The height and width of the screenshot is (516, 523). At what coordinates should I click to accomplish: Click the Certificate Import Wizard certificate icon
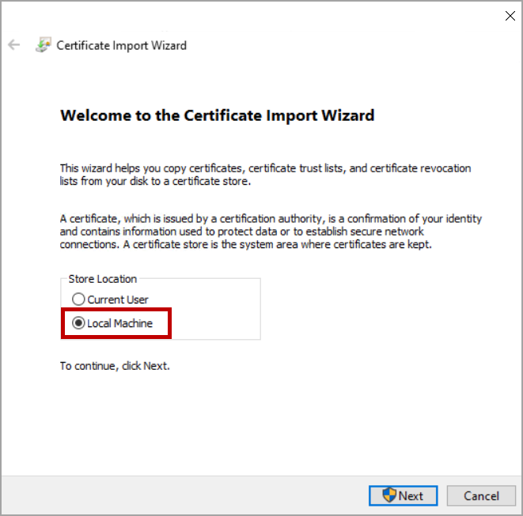(x=43, y=45)
